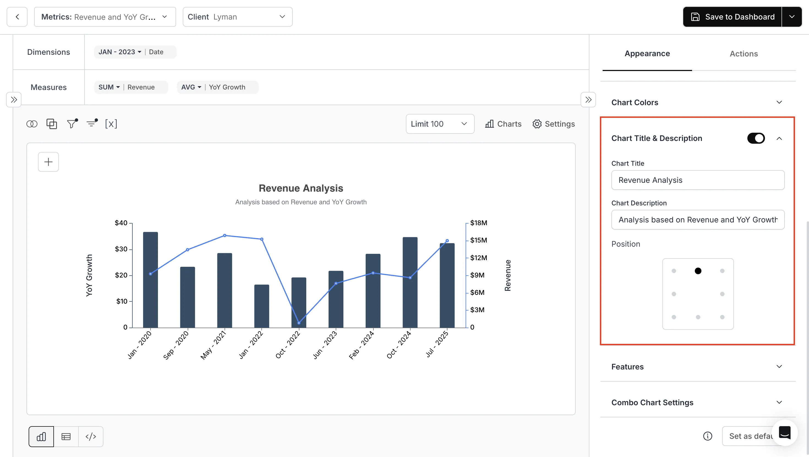The width and height of the screenshot is (809, 457).
Task: Click the Revenue measure chip label
Action: point(141,87)
